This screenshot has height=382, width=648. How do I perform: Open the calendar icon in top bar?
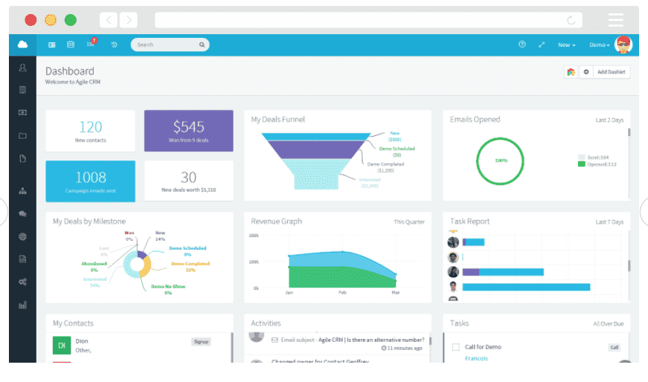(71, 44)
